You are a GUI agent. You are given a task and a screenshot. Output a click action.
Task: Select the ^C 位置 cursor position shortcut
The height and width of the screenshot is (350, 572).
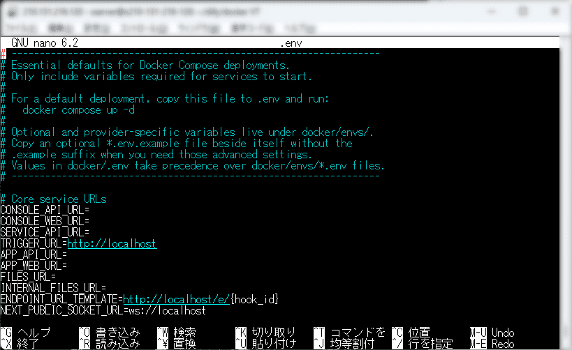point(411,332)
